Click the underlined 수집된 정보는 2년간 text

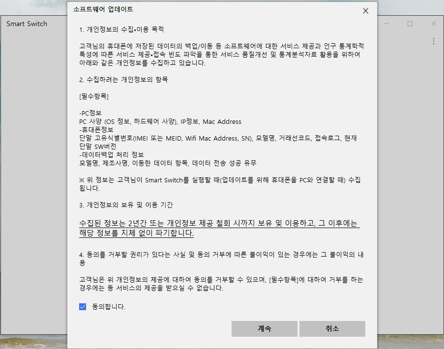219,228
